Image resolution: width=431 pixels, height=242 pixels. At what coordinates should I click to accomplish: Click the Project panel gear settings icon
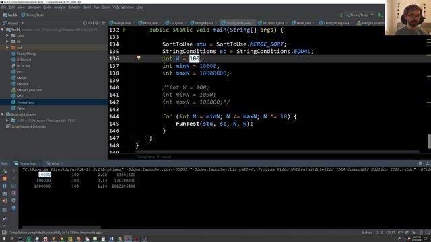point(97,23)
